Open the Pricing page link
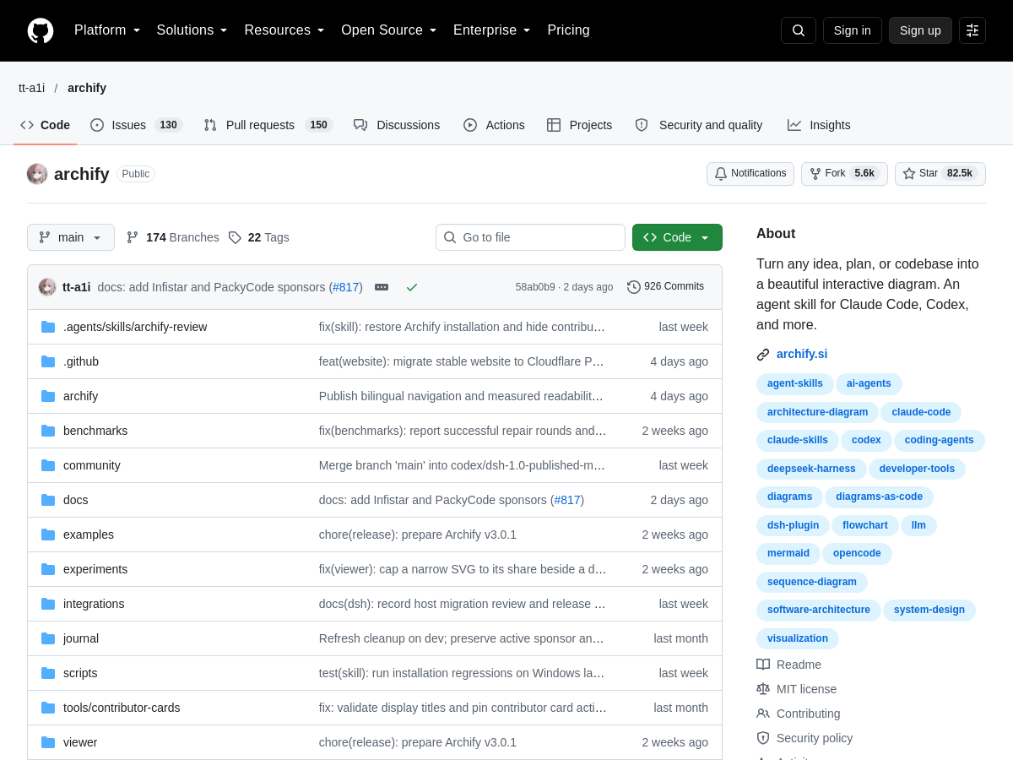This screenshot has width=1013, height=760. 568,30
